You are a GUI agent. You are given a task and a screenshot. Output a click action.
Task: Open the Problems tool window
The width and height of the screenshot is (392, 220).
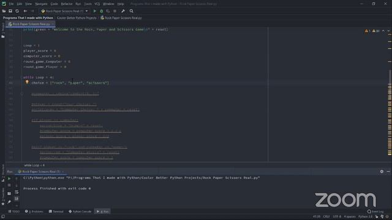[x=34, y=211]
